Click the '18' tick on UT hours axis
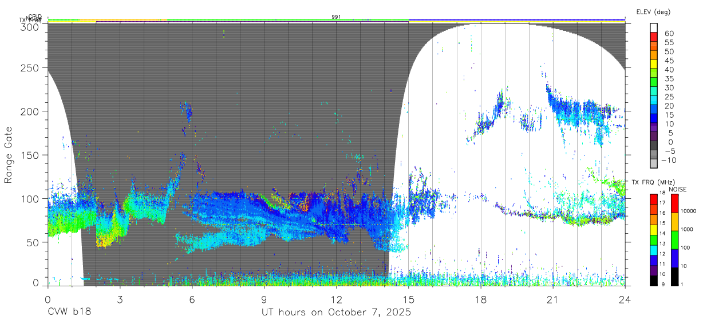The height and width of the screenshot is (324, 703). [x=481, y=299]
